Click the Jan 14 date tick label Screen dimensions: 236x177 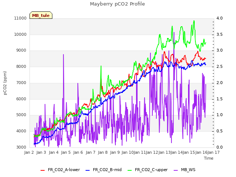[177, 152]
